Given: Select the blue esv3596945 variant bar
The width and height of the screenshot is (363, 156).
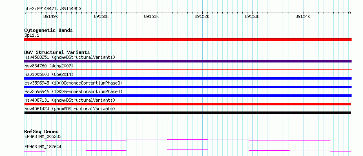Looking at the screenshot, I should click(x=188, y=87).
